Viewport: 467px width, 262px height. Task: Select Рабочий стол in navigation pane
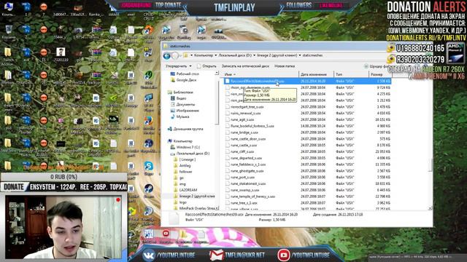[185, 74]
